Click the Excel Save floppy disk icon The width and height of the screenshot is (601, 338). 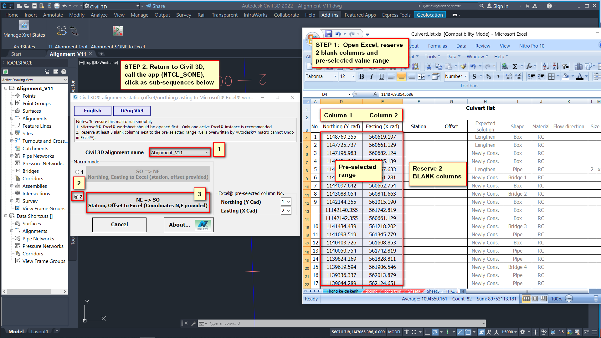click(x=328, y=34)
